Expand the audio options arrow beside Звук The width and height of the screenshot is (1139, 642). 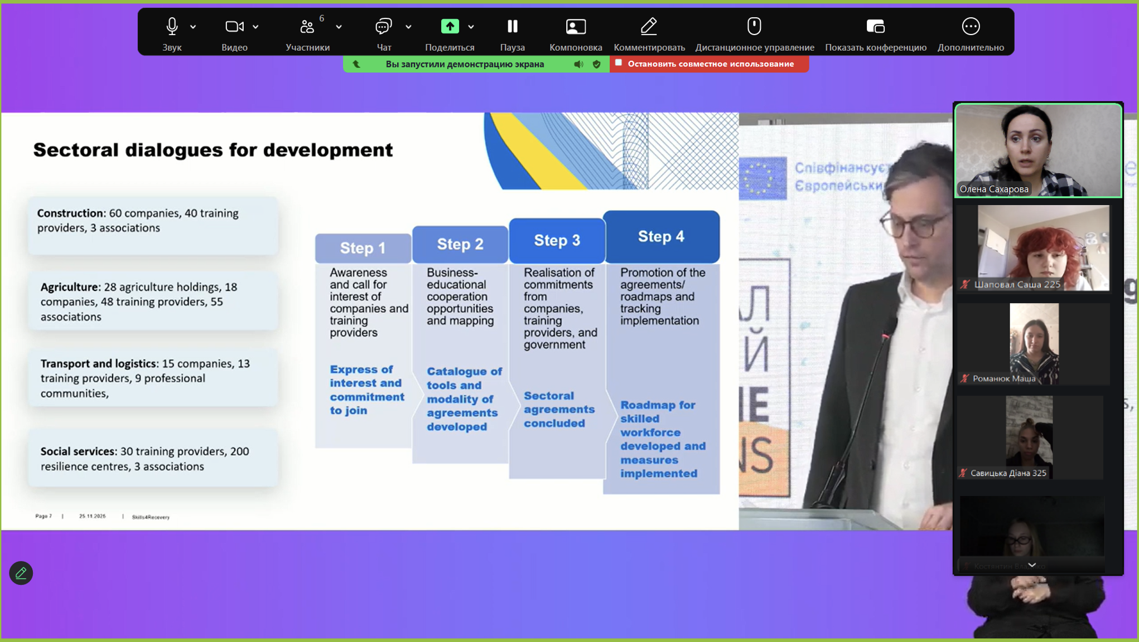(193, 27)
